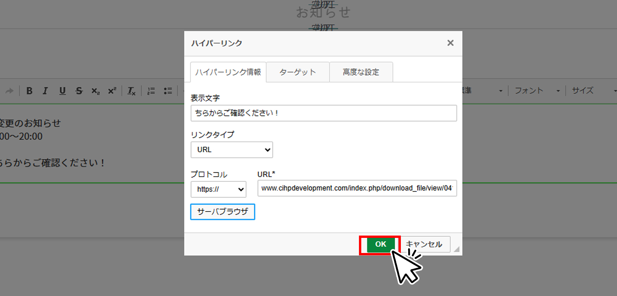Expand the フォント dropdown
Viewport: 617px width, 296px height.
pyautogui.click(x=537, y=91)
